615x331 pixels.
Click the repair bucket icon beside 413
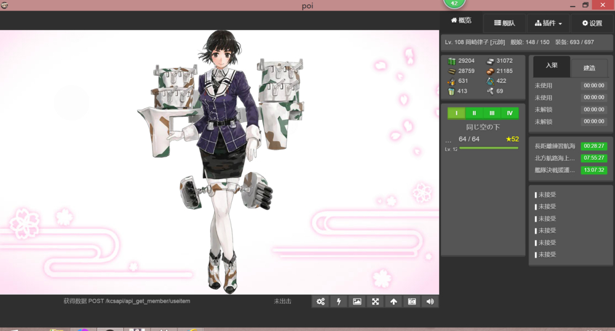451,92
